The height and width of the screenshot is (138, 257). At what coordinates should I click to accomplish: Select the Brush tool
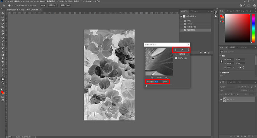pyautogui.click(x=3, y=41)
